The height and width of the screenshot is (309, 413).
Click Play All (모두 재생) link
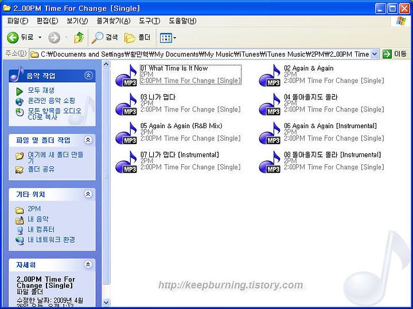pos(41,90)
